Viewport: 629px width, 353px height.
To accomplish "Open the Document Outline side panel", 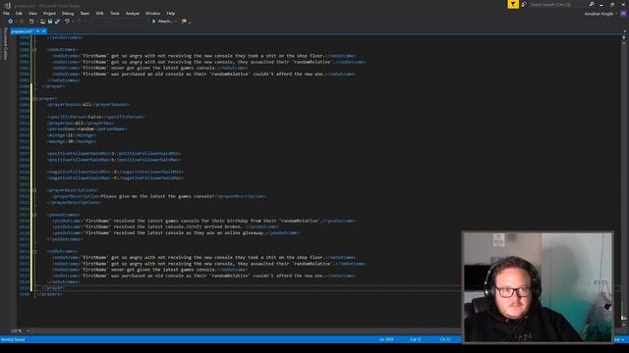I will (x=5, y=44).
